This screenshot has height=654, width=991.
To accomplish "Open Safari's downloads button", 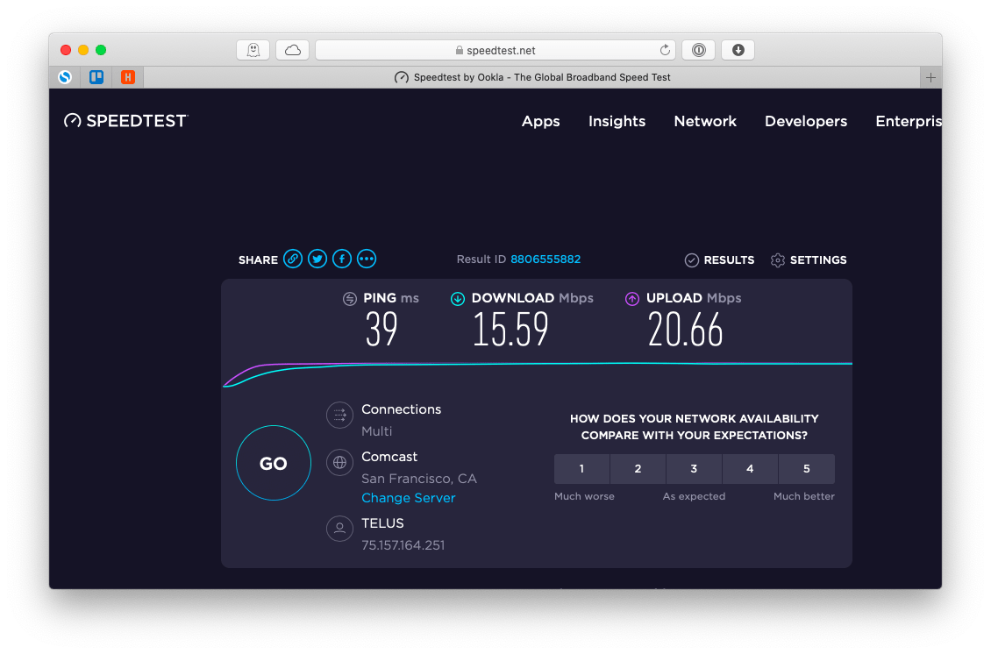I will [738, 50].
